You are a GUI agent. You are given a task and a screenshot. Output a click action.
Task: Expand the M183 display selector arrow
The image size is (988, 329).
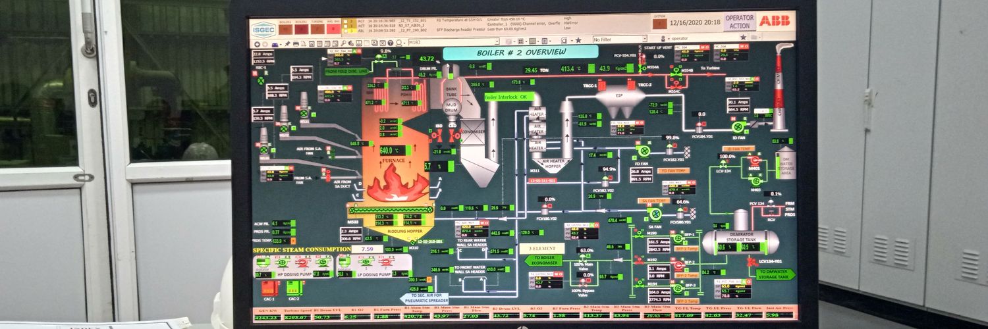pyautogui.click(x=496, y=41)
